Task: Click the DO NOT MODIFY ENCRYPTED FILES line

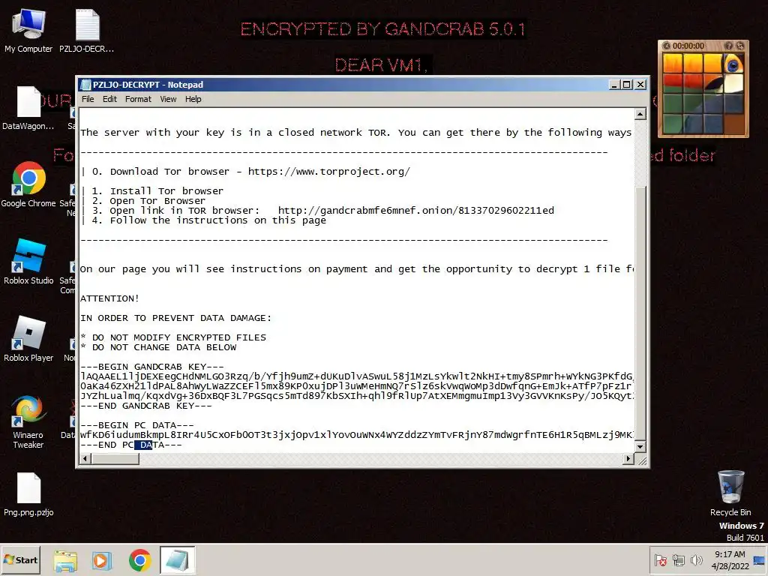Action: [173, 337]
